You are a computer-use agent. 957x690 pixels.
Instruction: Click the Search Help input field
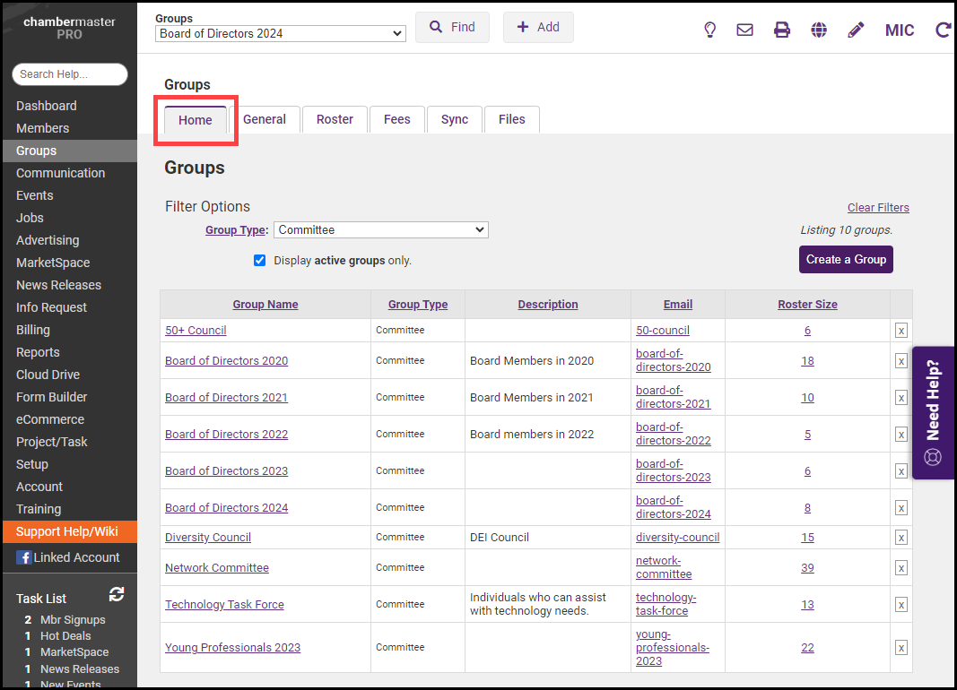[x=70, y=74]
